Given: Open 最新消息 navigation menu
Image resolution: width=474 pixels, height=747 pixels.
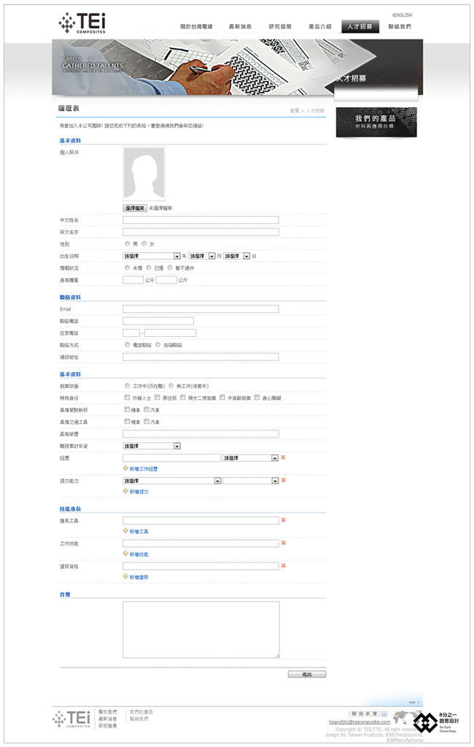Looking at the screenshot, I should [x=240, y=27].
